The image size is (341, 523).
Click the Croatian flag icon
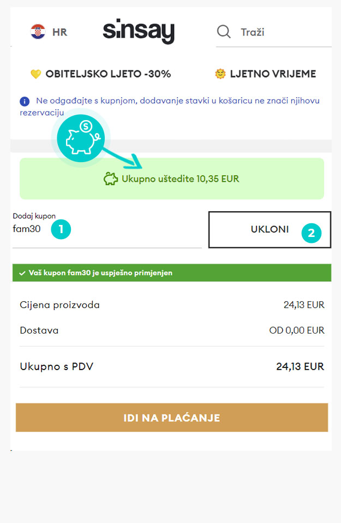tap(38, 32)
